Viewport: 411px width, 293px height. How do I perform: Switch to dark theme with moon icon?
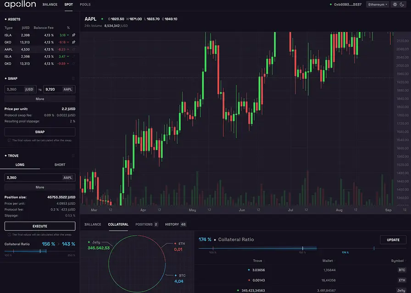coord(402,5)
